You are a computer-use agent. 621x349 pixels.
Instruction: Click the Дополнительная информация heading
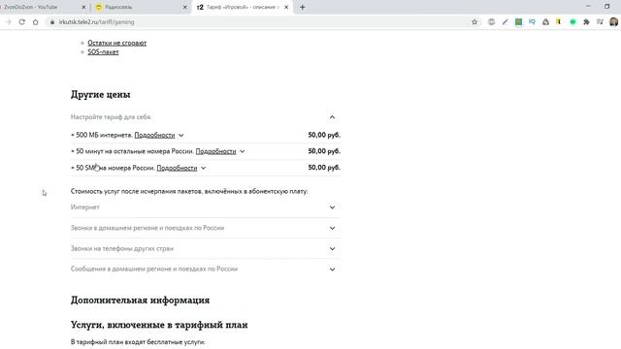click(140, 300)
